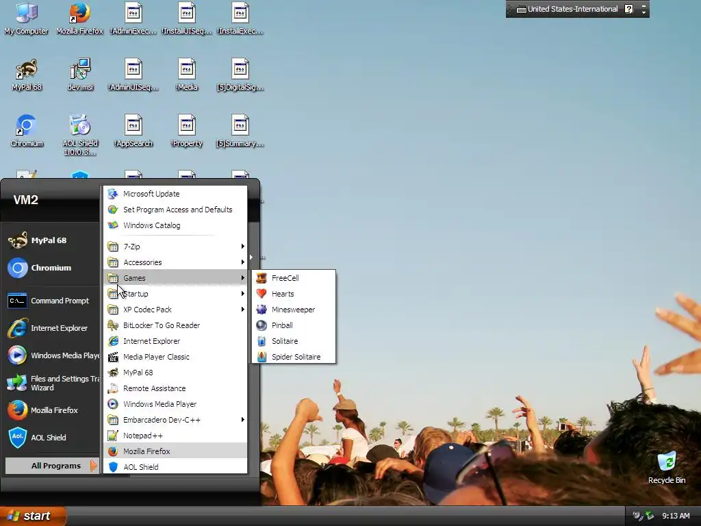Viewport: 701px width, 526px height.
Task: Expand XP Codec Pack folder
Action: pos(175,310)
